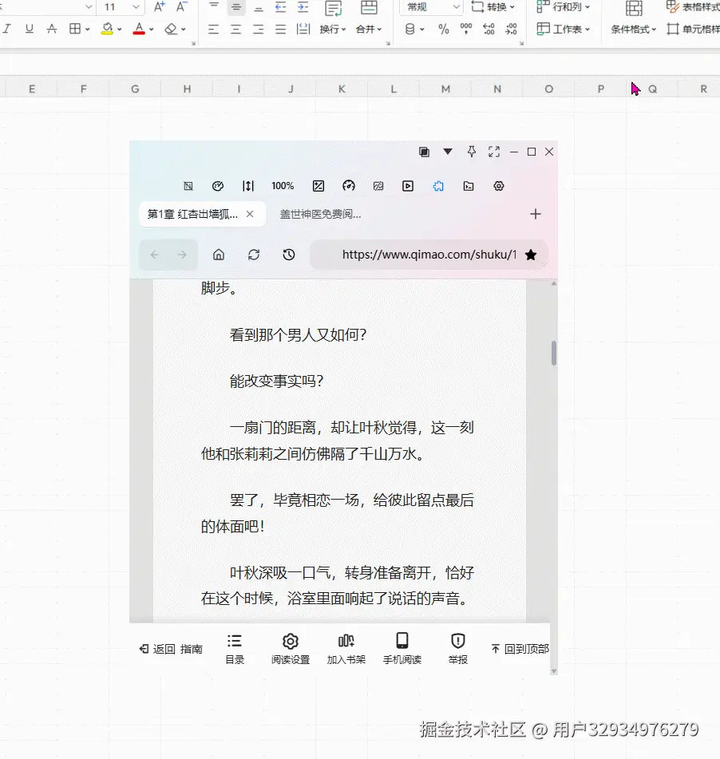Reload the current novel page

[254, 255]
